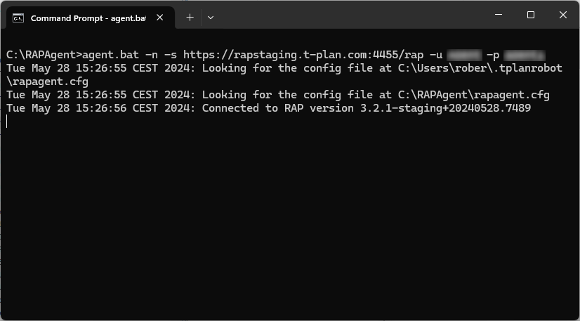The image size is (580, 321).
Task: Click the empty title bar area
Action: [351, 15]
